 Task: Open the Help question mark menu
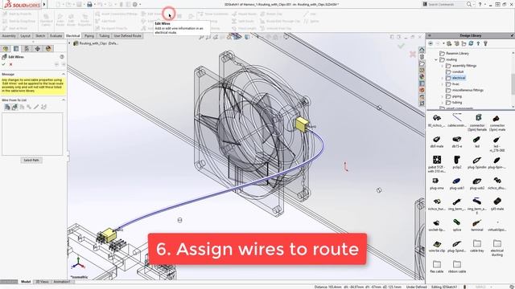[480, 4]
